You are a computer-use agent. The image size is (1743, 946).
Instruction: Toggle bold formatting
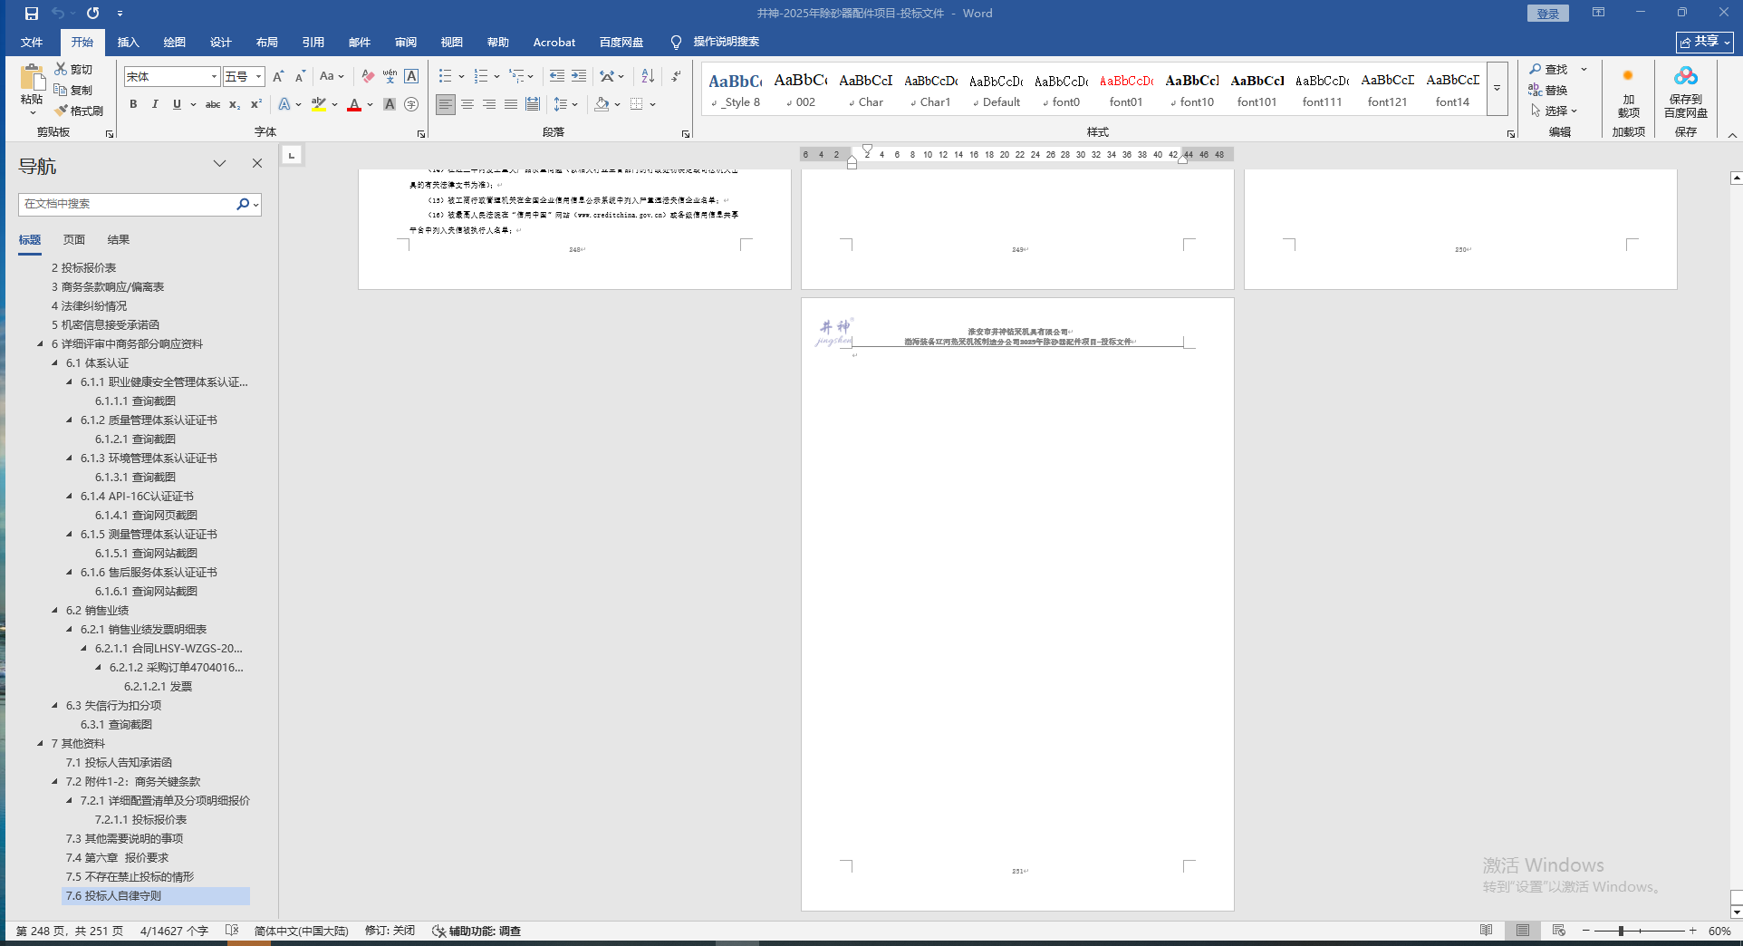click(x=133, y=104)
